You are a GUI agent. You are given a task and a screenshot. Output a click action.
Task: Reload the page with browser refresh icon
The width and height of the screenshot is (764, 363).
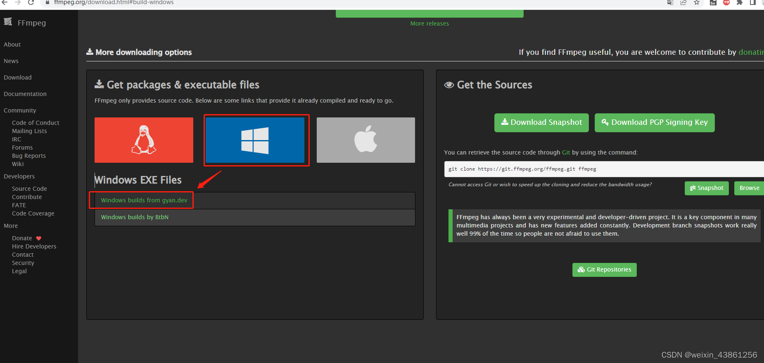[31, 2]
